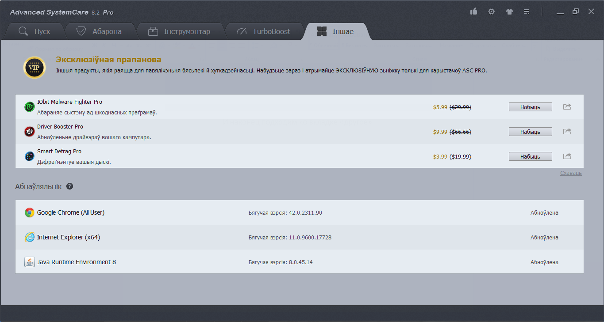This screenshot has width=604, height=322.
Task: Click the $9.99 price
Action: pos(440,132)
